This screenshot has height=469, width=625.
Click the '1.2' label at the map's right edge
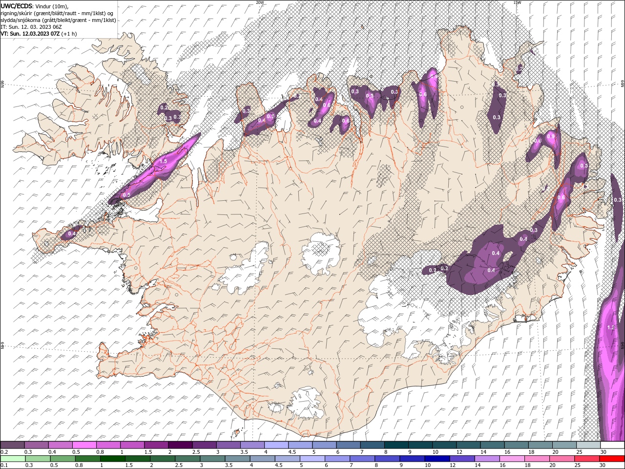[x=610, y=327]
